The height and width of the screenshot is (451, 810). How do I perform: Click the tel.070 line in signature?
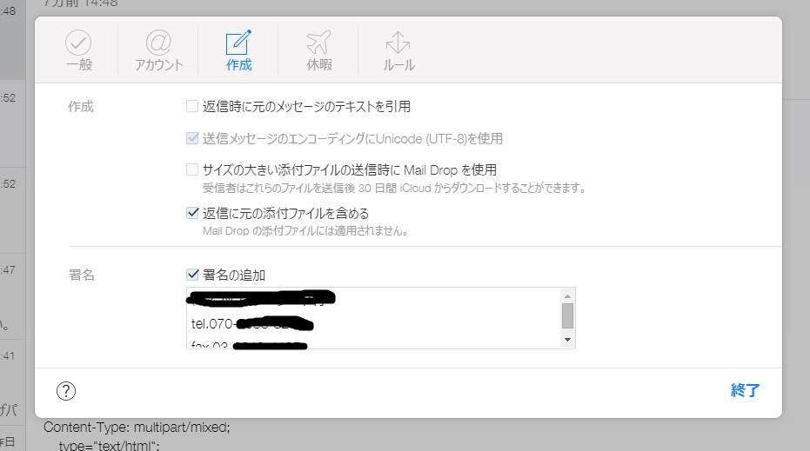click(x=252, y=324)
